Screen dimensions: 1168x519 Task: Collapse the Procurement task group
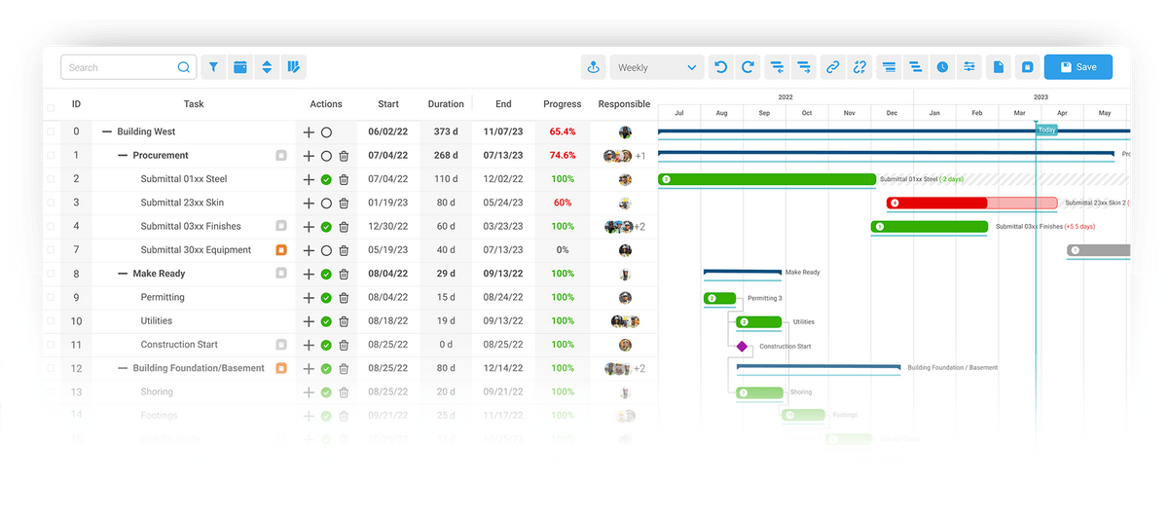[x=123, y=156]
